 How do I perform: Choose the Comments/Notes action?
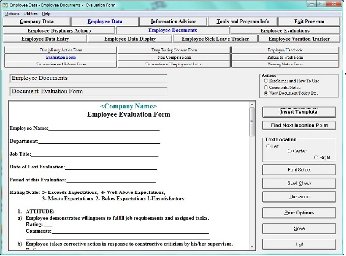[x=266, y=87]
